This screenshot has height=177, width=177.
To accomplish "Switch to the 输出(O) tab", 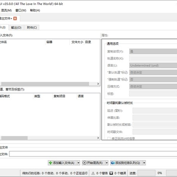I will (16, 28).
